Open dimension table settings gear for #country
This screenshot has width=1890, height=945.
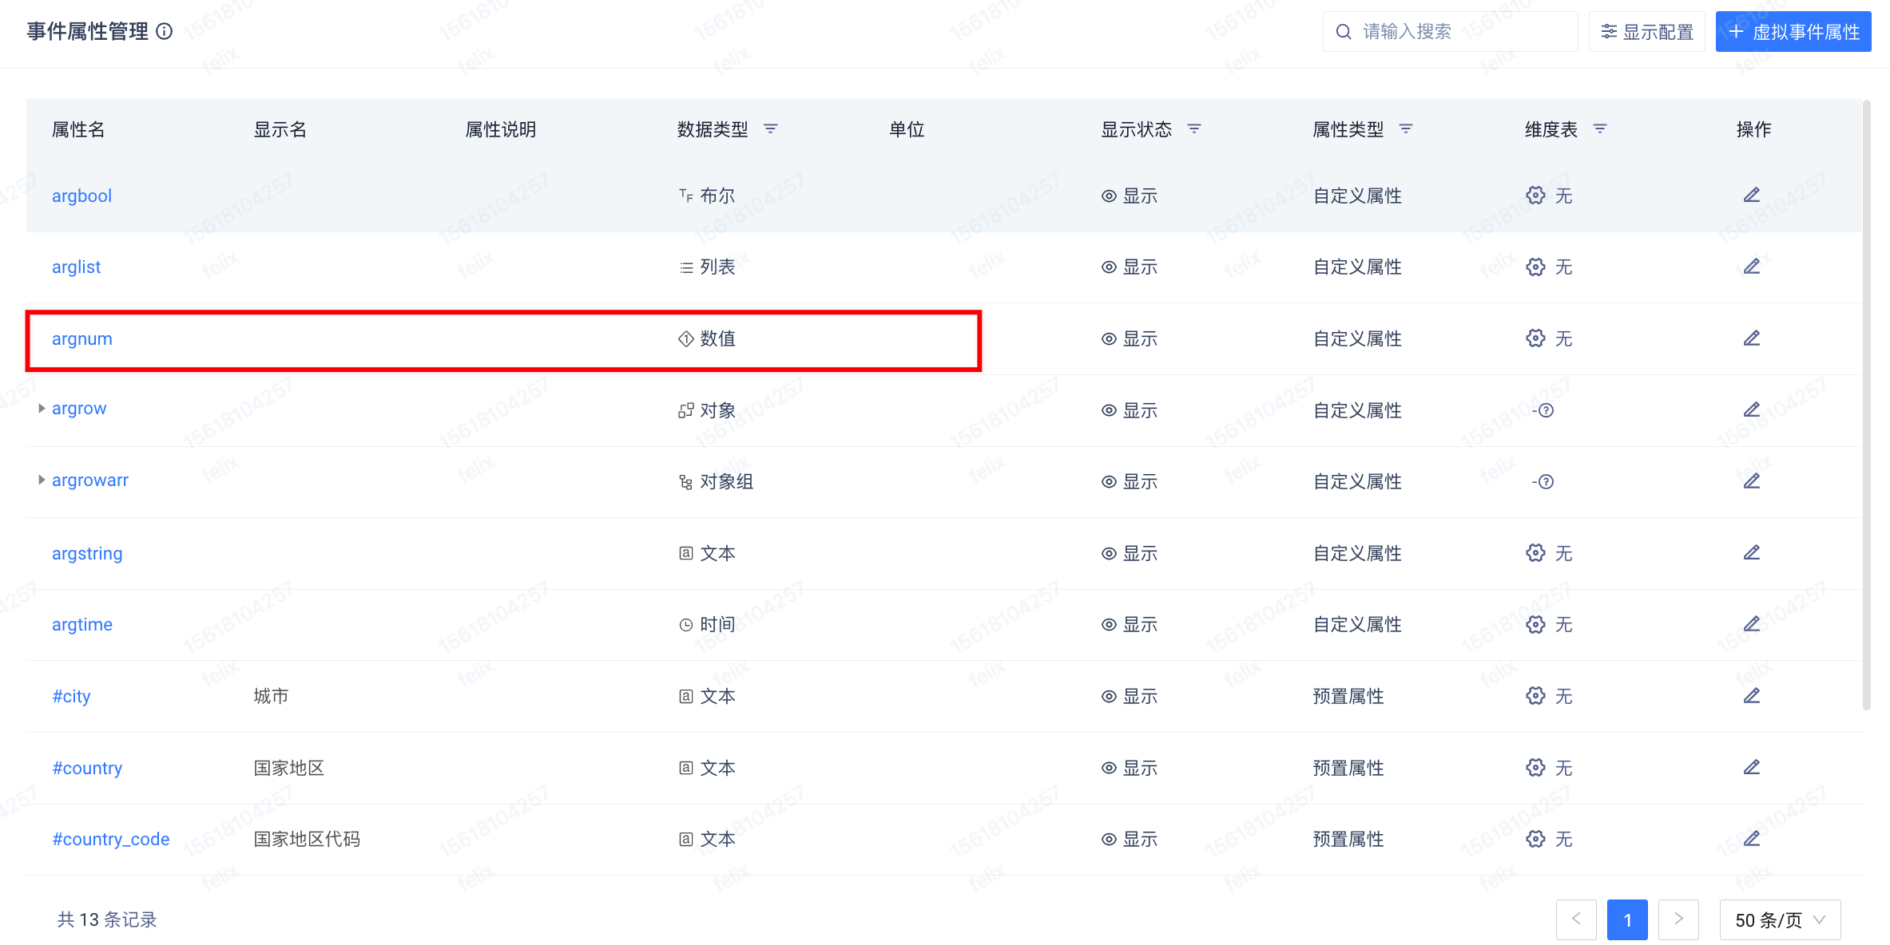tap(1535, 768)
